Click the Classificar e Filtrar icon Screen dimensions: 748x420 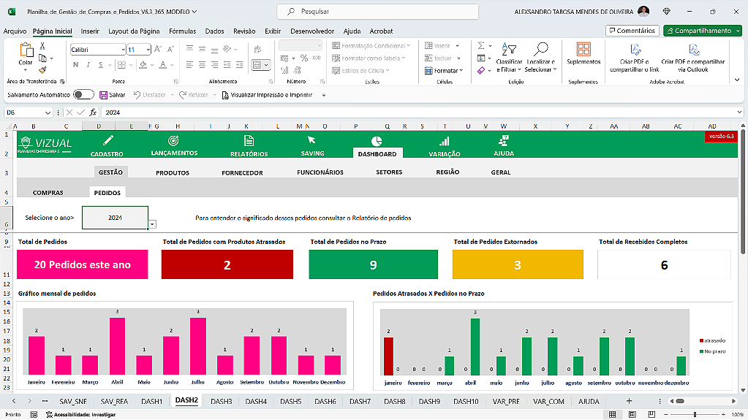(508, 49)
